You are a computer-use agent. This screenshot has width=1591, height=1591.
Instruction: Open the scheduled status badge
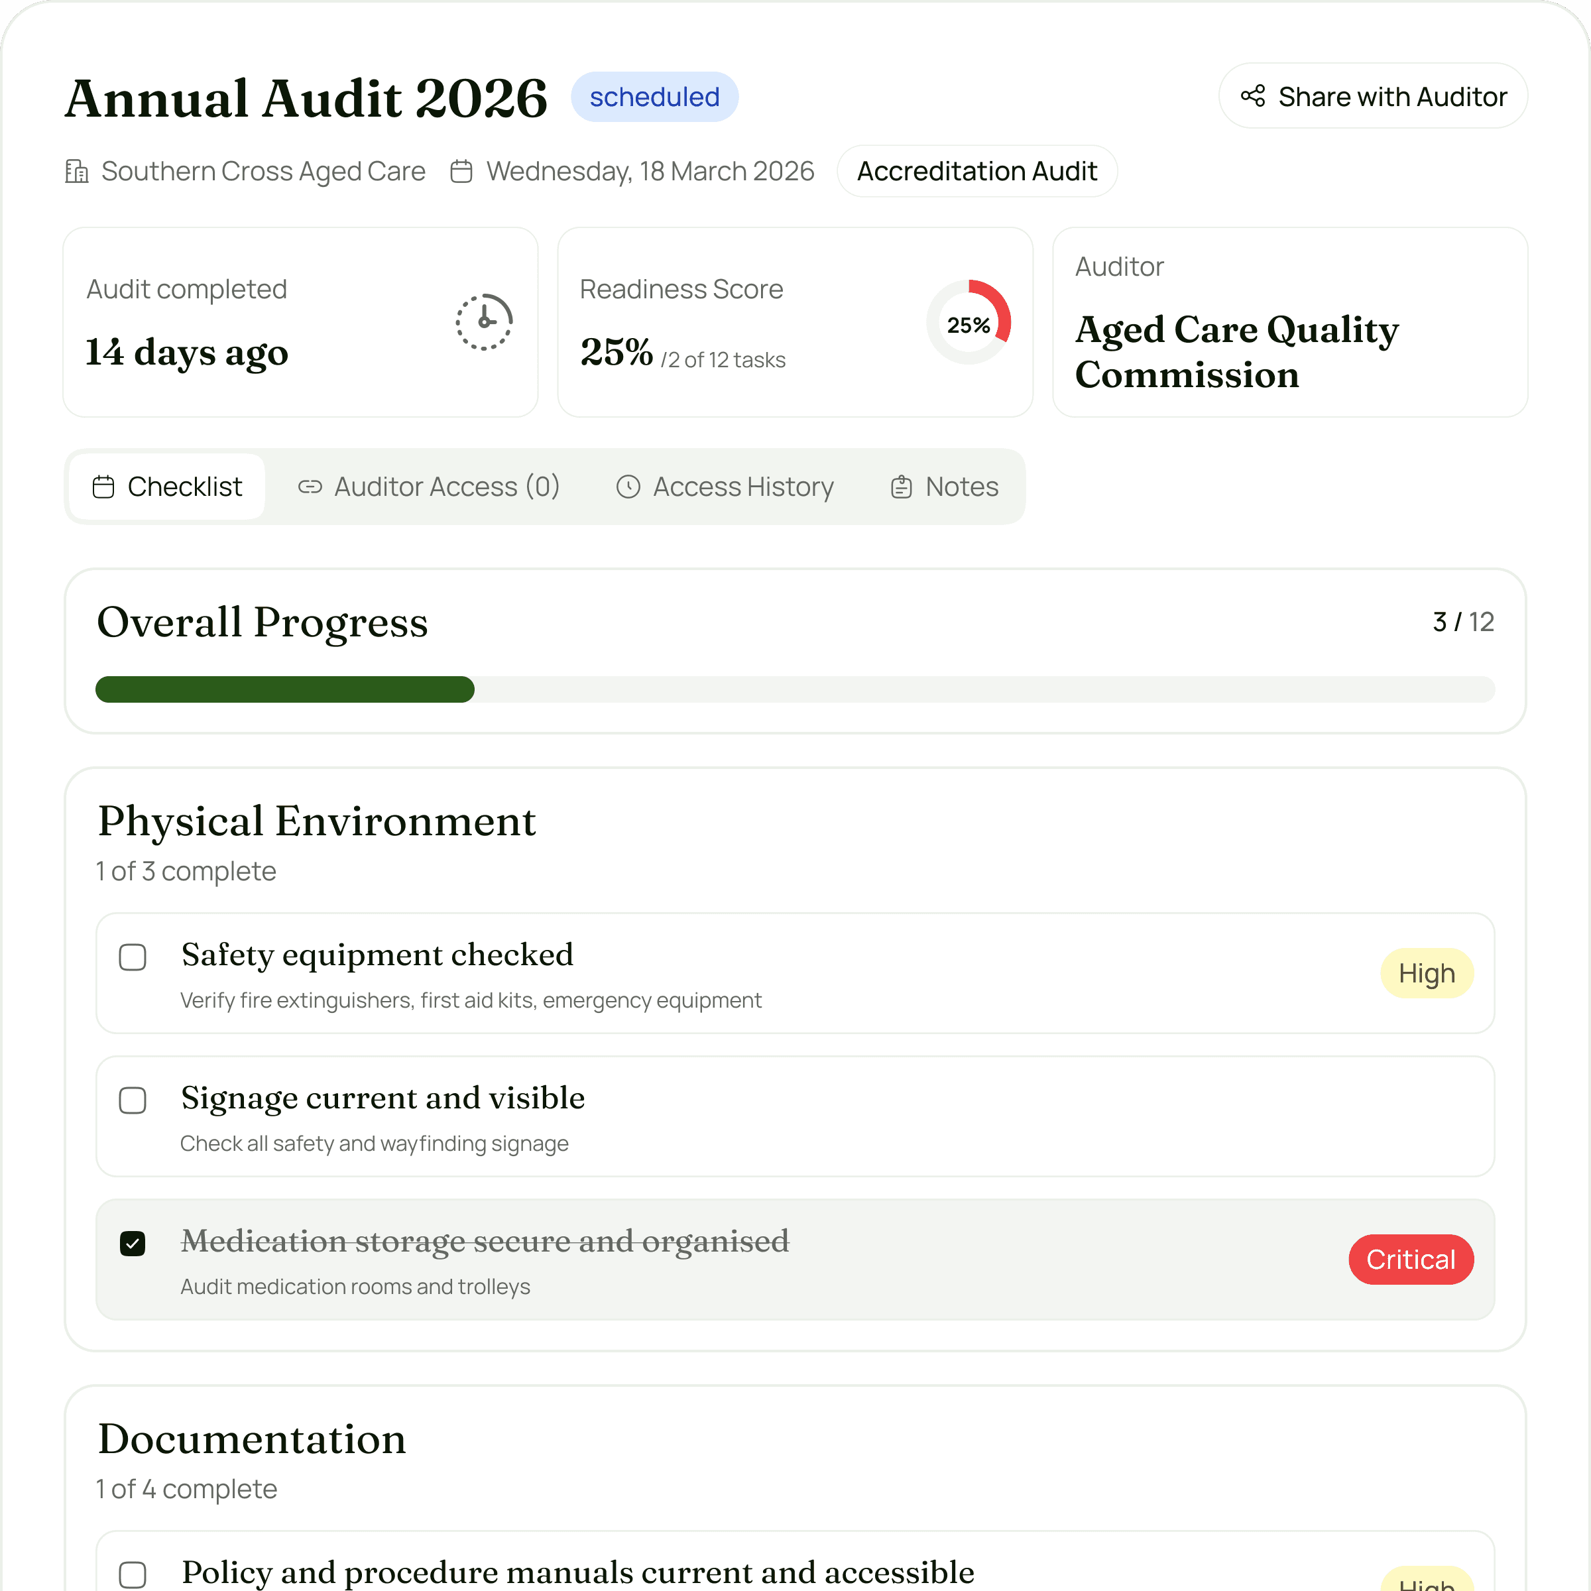click(x=655, y=96)
